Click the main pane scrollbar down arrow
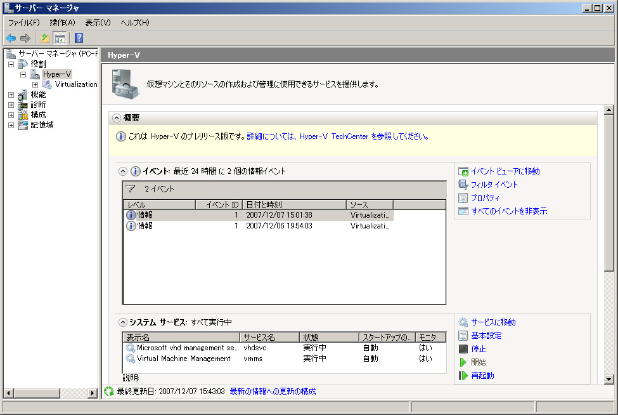 (609, 379)
